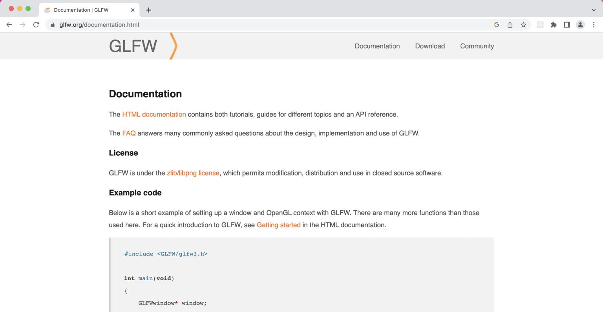Image resolution: width=603 pixels, height=312 pixels.
Task: Close the Documentation | GLFW tab
Action: 133,10
